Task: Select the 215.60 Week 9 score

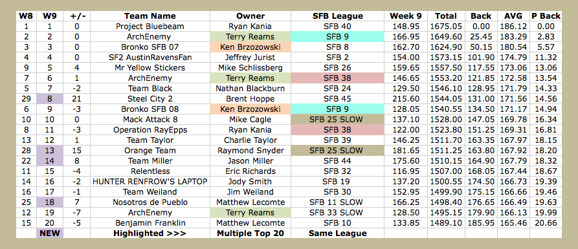Action: 406,99
